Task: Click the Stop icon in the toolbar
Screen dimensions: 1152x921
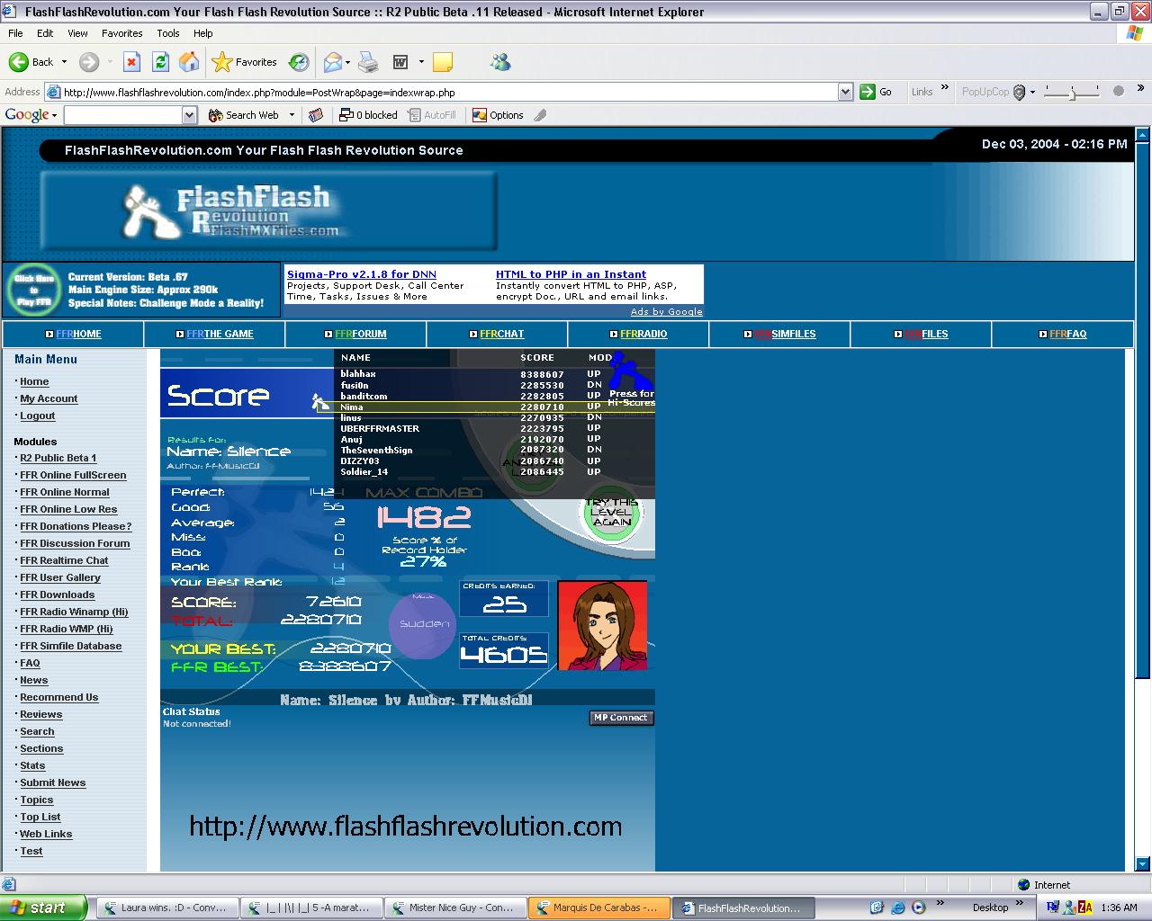Action: (x=131, y=62)
